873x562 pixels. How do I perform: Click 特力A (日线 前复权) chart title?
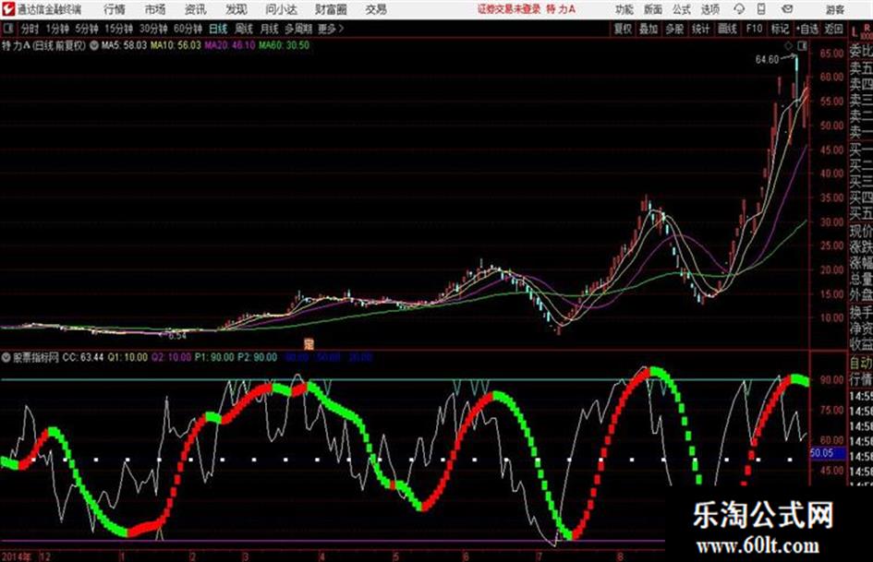click(44, 45)
